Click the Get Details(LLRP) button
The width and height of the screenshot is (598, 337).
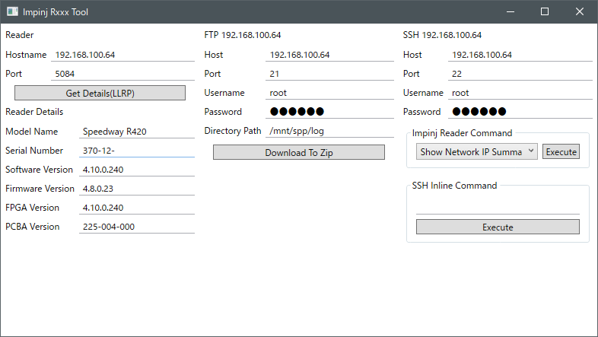pyautogui.click(x=100, y=93)
